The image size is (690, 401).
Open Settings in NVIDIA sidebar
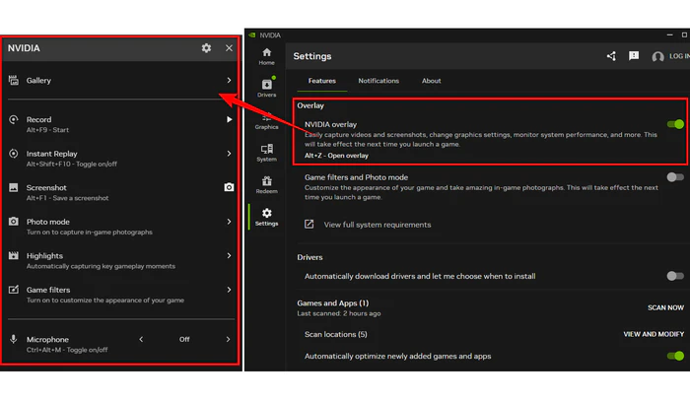(x=267, y=217)
